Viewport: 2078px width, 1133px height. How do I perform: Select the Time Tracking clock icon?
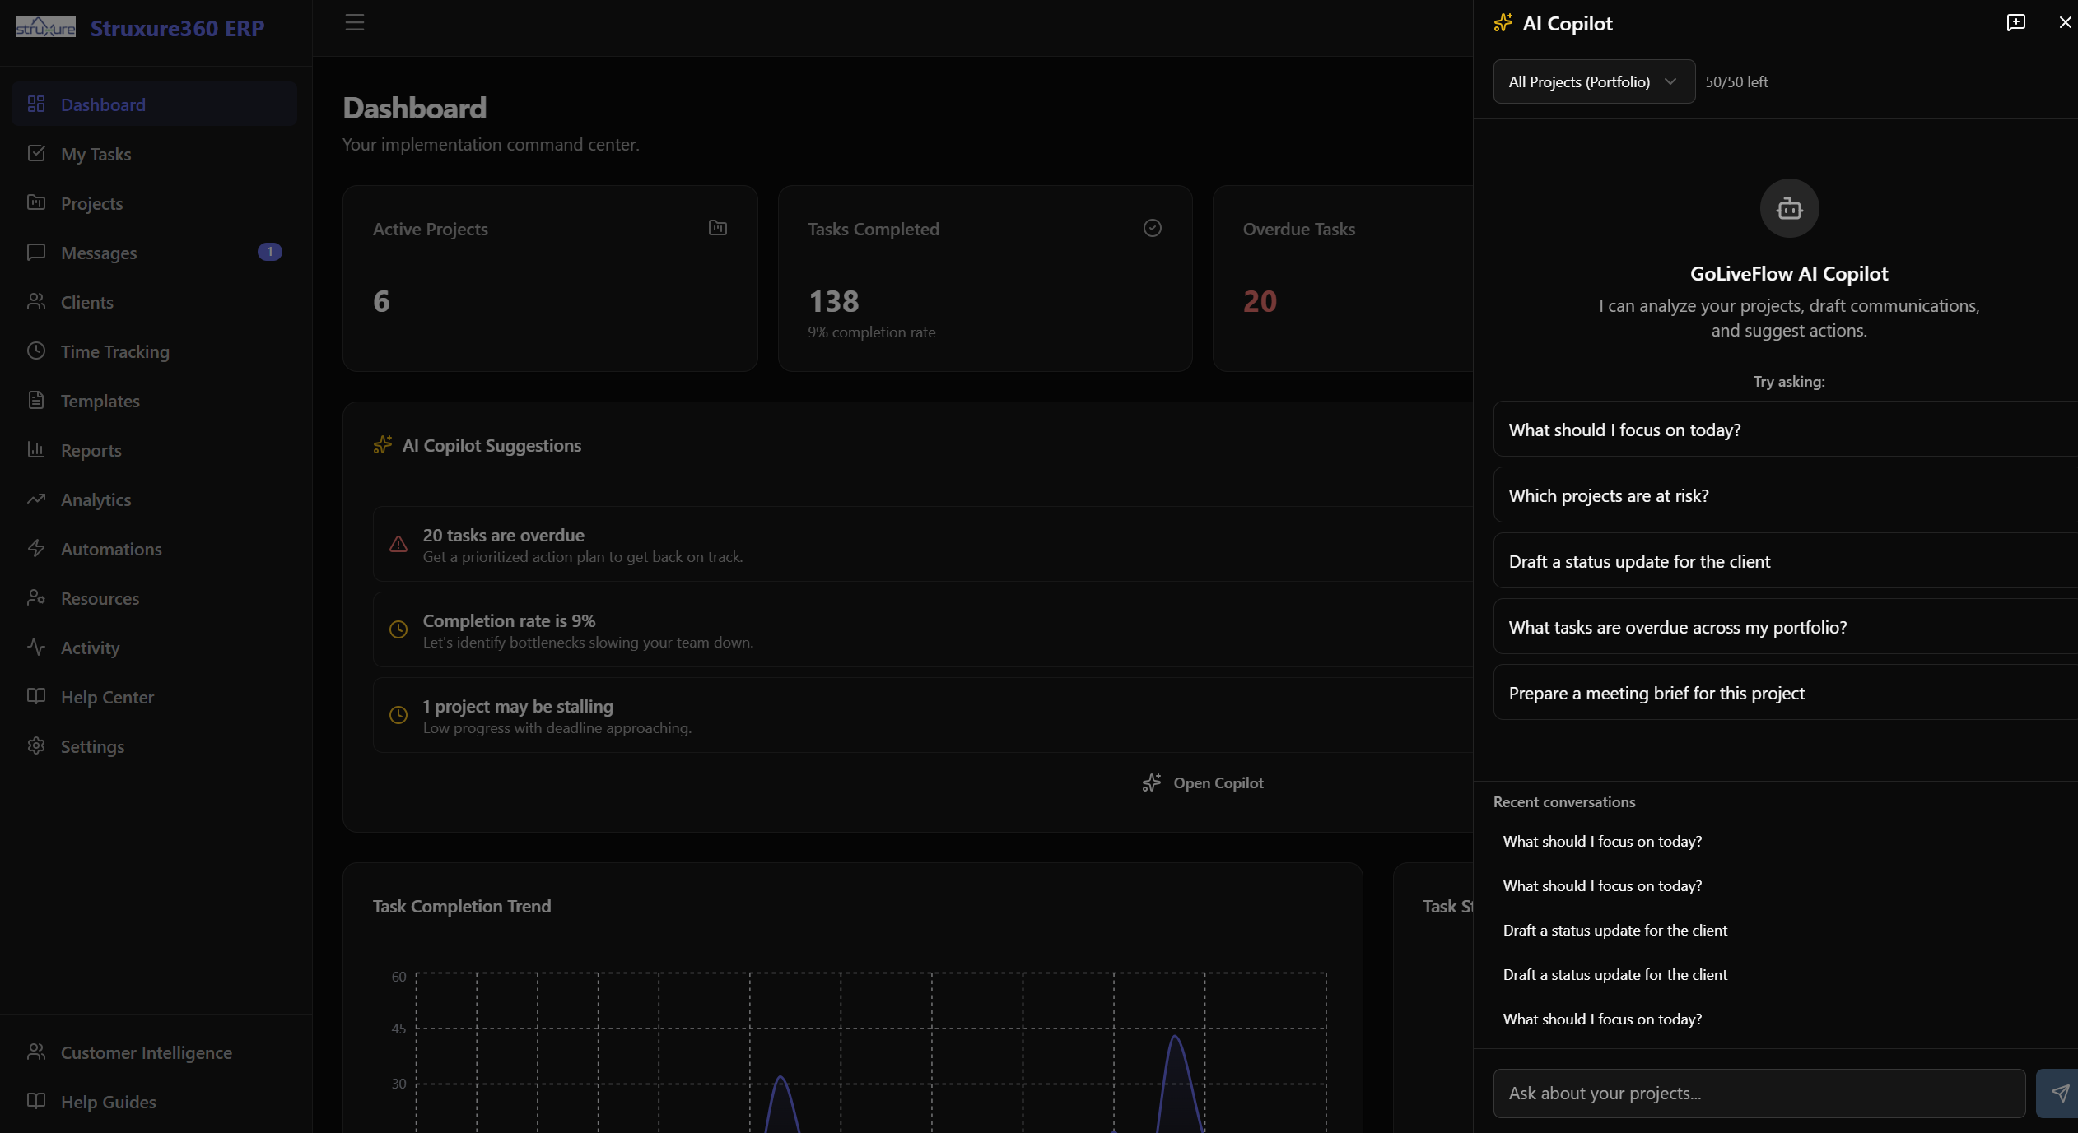click(x=36, y=351)
